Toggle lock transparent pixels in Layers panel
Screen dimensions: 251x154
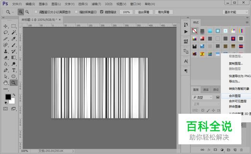pos(203,110)
